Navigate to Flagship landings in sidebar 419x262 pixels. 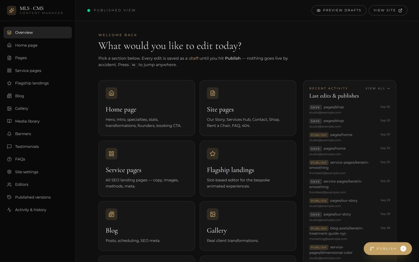point(38,83)
